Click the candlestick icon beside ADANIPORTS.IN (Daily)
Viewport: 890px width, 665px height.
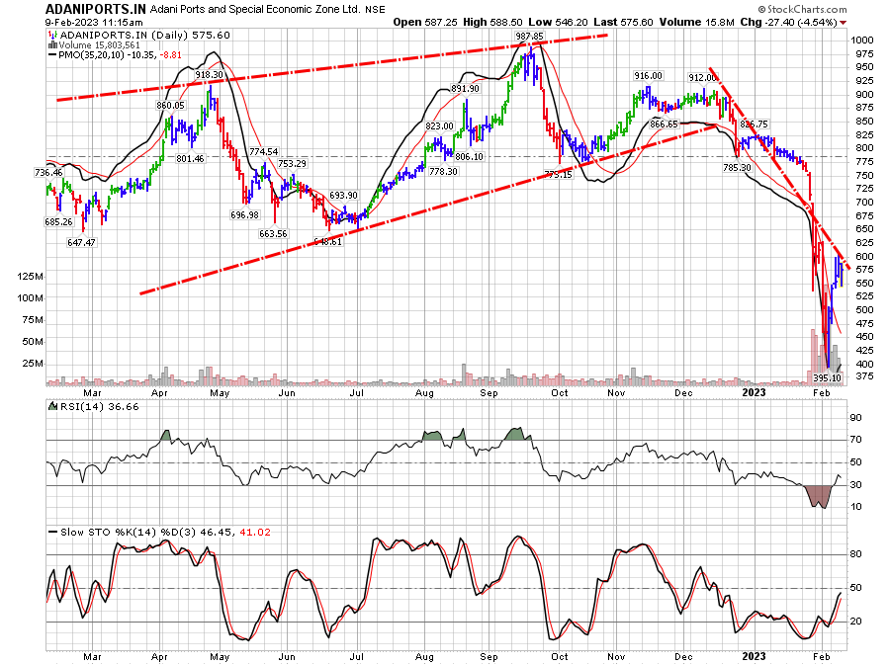[51, 34]
